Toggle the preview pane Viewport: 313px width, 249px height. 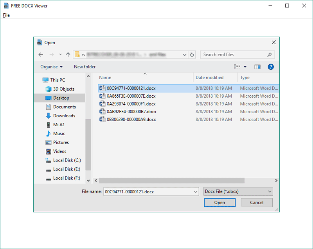[257, 67]
